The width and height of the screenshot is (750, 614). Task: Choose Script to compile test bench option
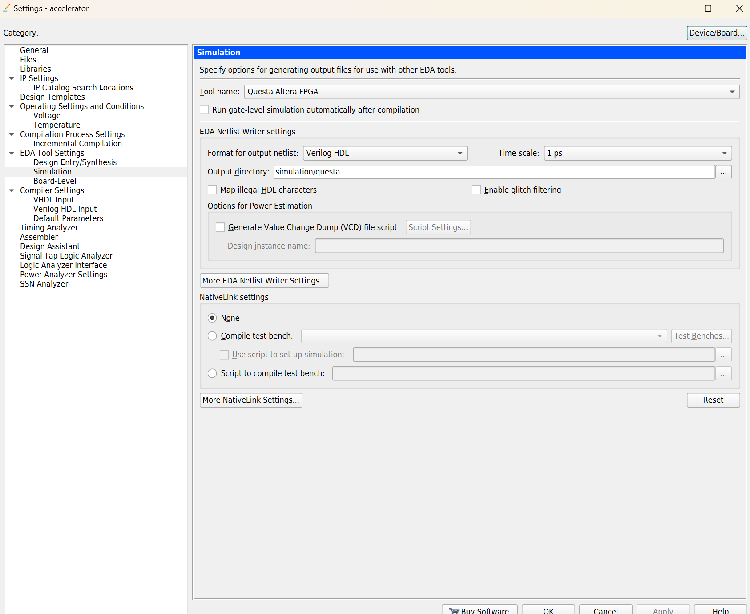212,373
